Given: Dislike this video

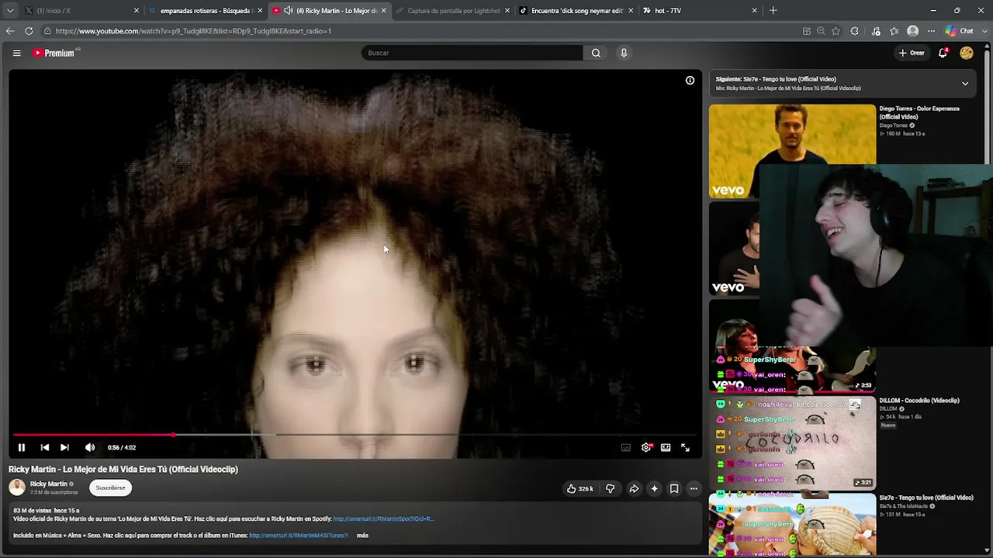Looking at the screenshot, I should point(610,489).
